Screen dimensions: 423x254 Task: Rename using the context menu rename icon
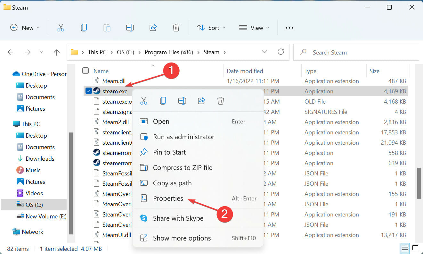(182, 101)
